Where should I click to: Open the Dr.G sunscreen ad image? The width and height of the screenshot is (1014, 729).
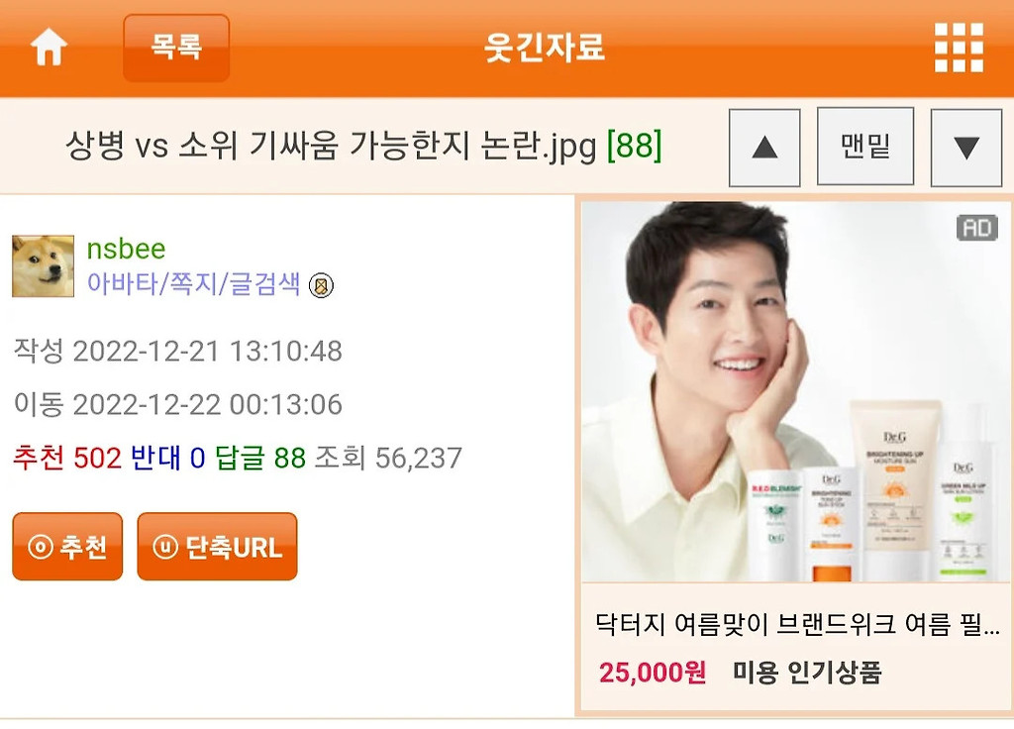click(796, 392)
